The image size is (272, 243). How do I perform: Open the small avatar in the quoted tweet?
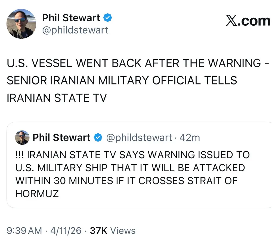pyautogui.click(x=22, y=138)
